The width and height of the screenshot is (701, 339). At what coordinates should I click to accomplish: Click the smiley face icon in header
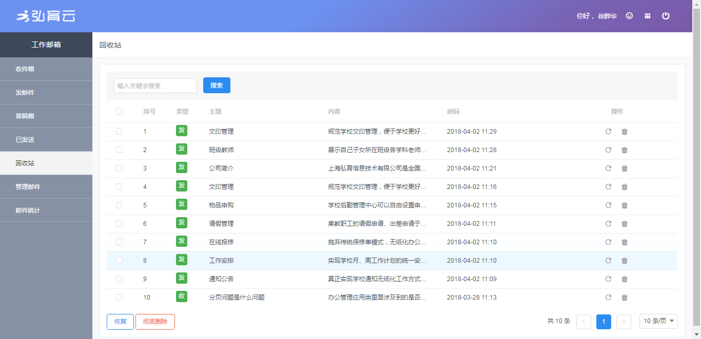coord(629,16)
